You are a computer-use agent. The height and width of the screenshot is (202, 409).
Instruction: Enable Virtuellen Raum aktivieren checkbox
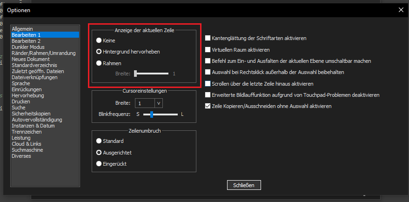pos(208,50)
